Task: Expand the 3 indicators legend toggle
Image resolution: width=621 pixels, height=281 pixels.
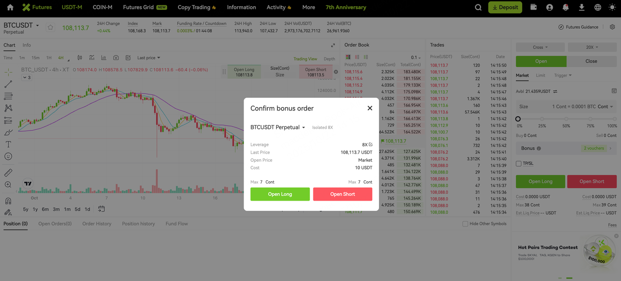Action: tap(27, 78)
